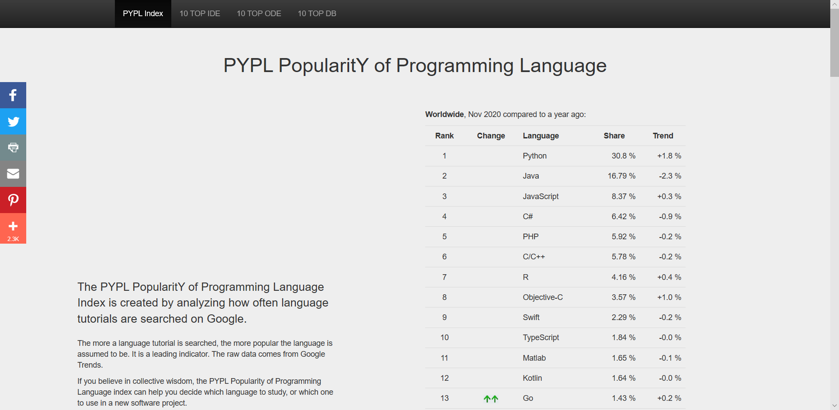
Task: Click the Language column header
Action: [x=541, y=136]
